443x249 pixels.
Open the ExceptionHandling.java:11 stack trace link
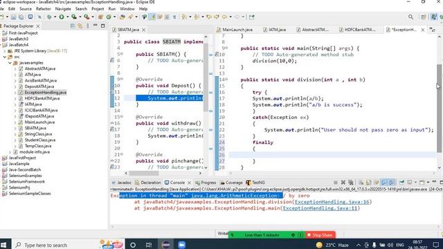click(x=320, y=208)
